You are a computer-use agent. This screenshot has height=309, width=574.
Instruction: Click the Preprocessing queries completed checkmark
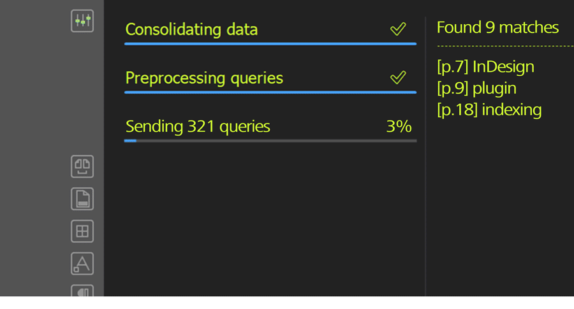(398, 77)
